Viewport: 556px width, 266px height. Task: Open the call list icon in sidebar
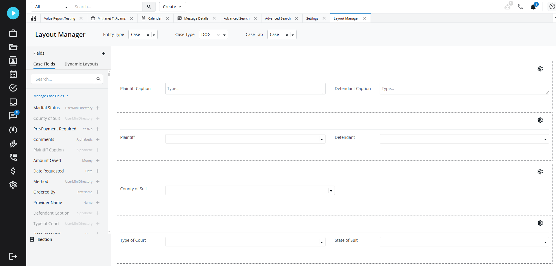click(x=13, y=157)
